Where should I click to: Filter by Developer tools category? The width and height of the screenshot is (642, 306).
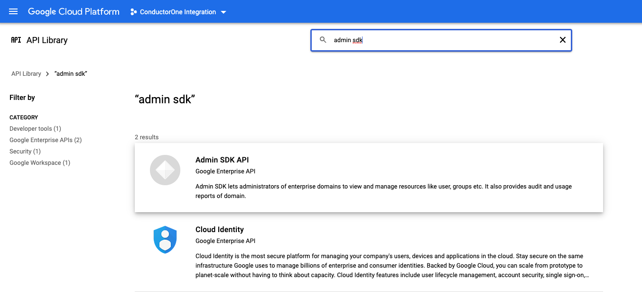(x=35, y=129)
